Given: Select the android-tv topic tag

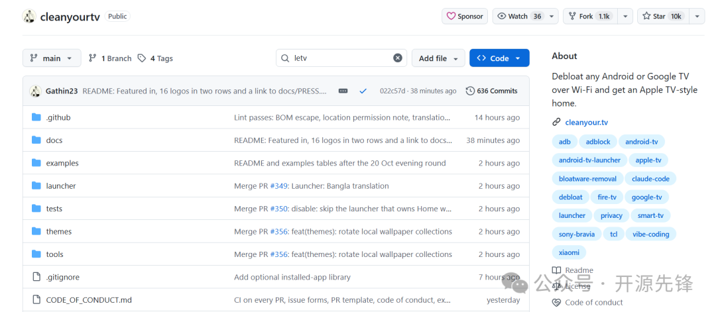Looking at the screenshot, I should [642, 141].
